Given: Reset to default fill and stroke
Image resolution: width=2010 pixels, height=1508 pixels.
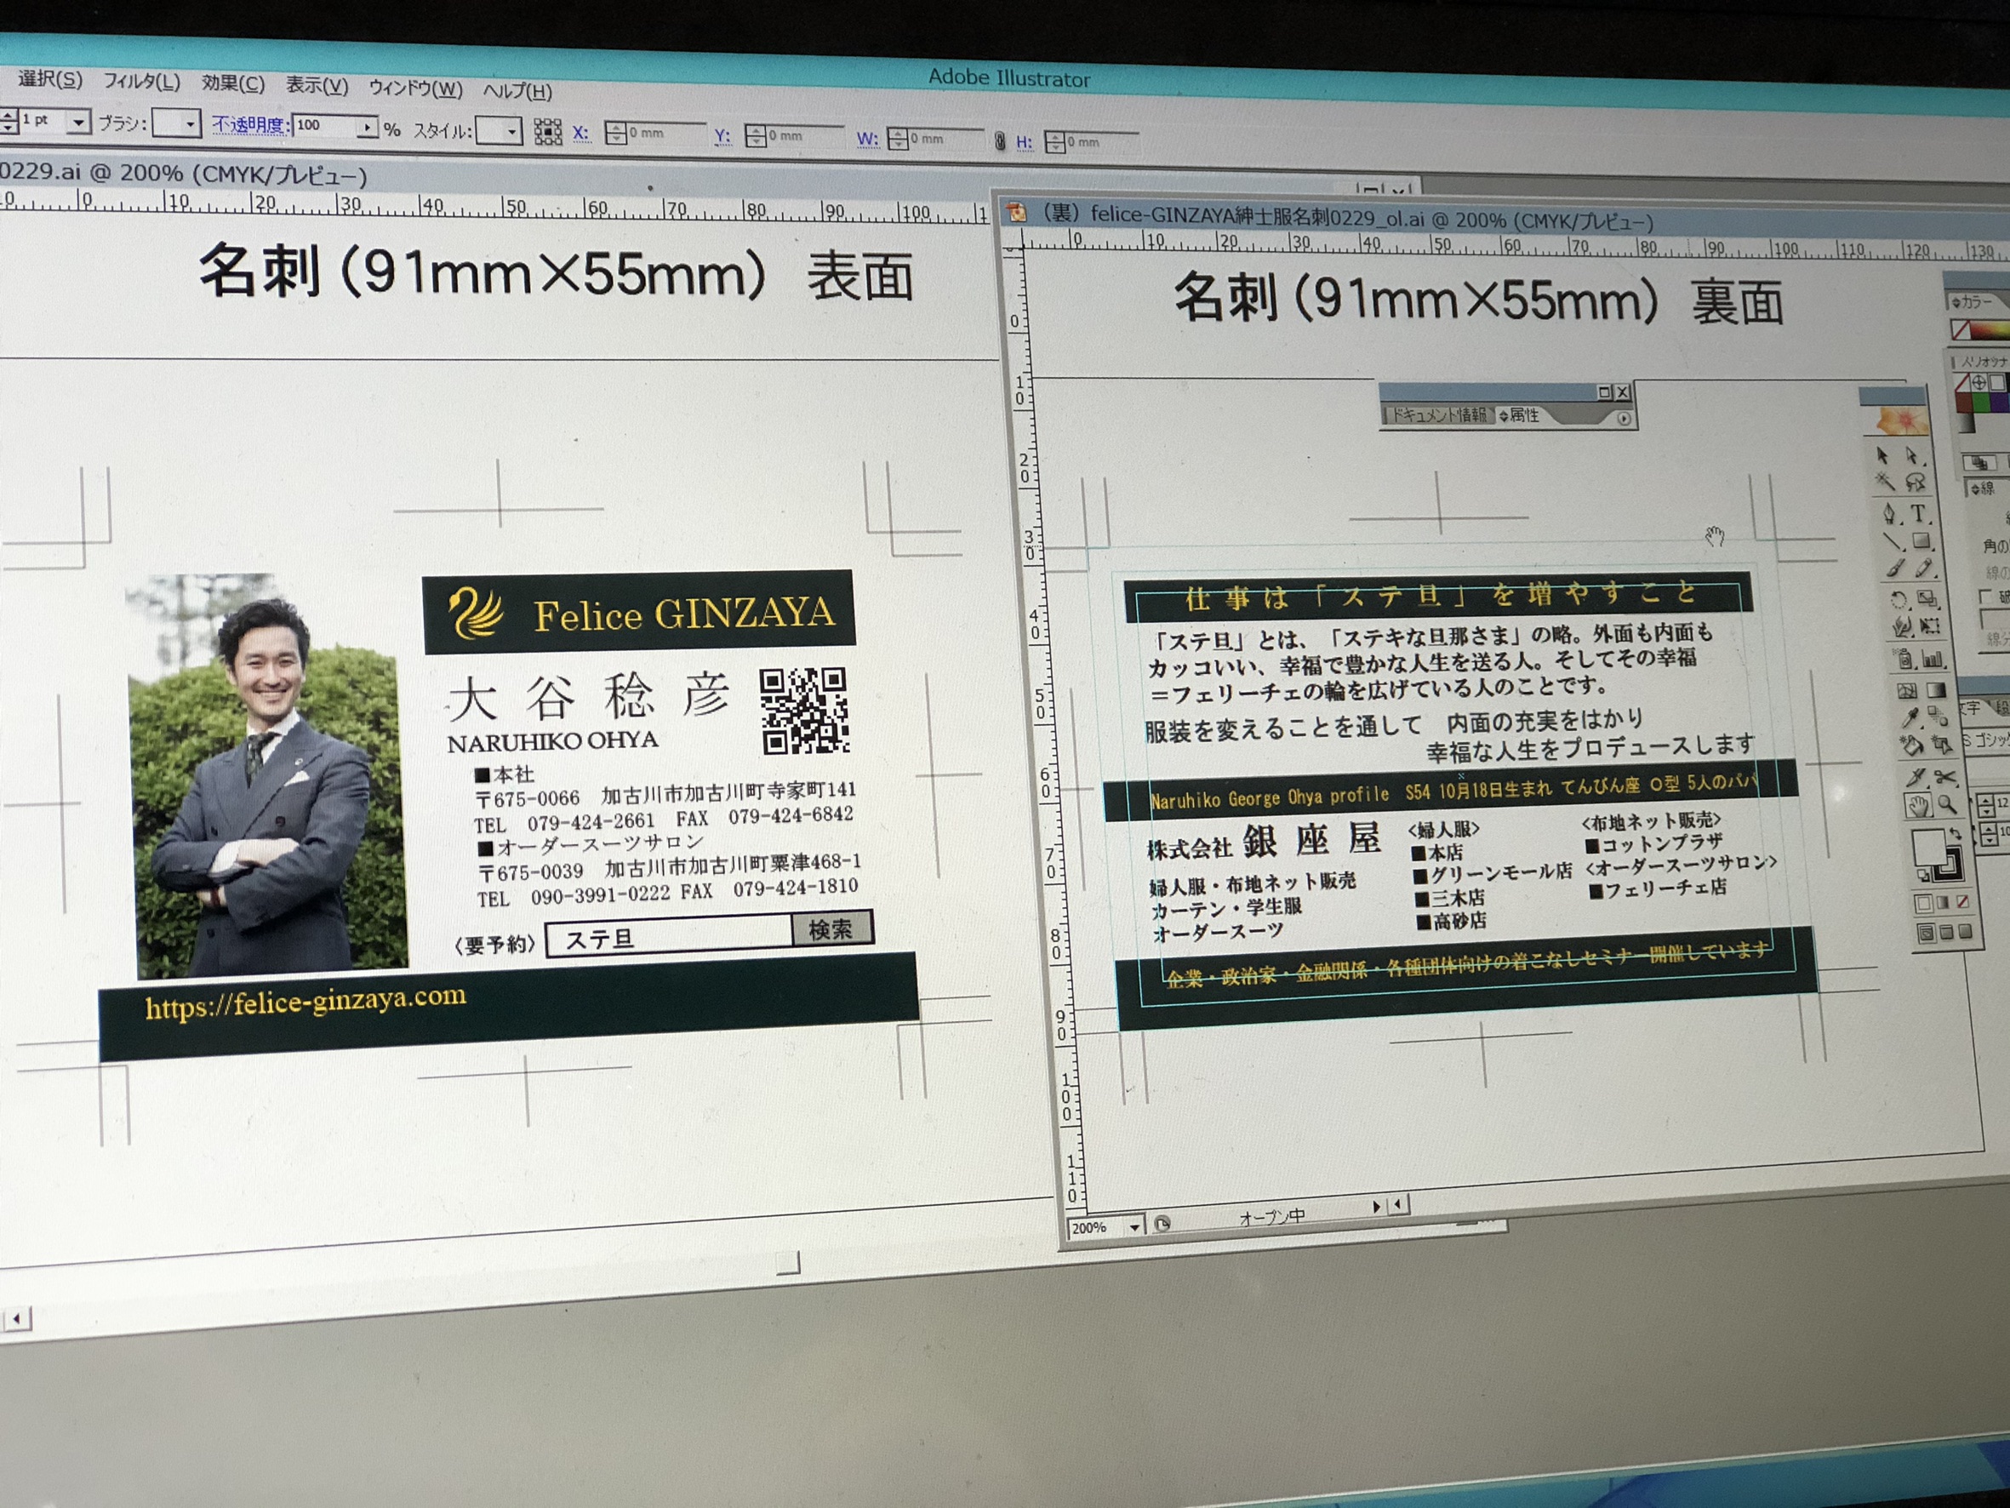Looking at the screenshot, I should [x=1922, y=876].
